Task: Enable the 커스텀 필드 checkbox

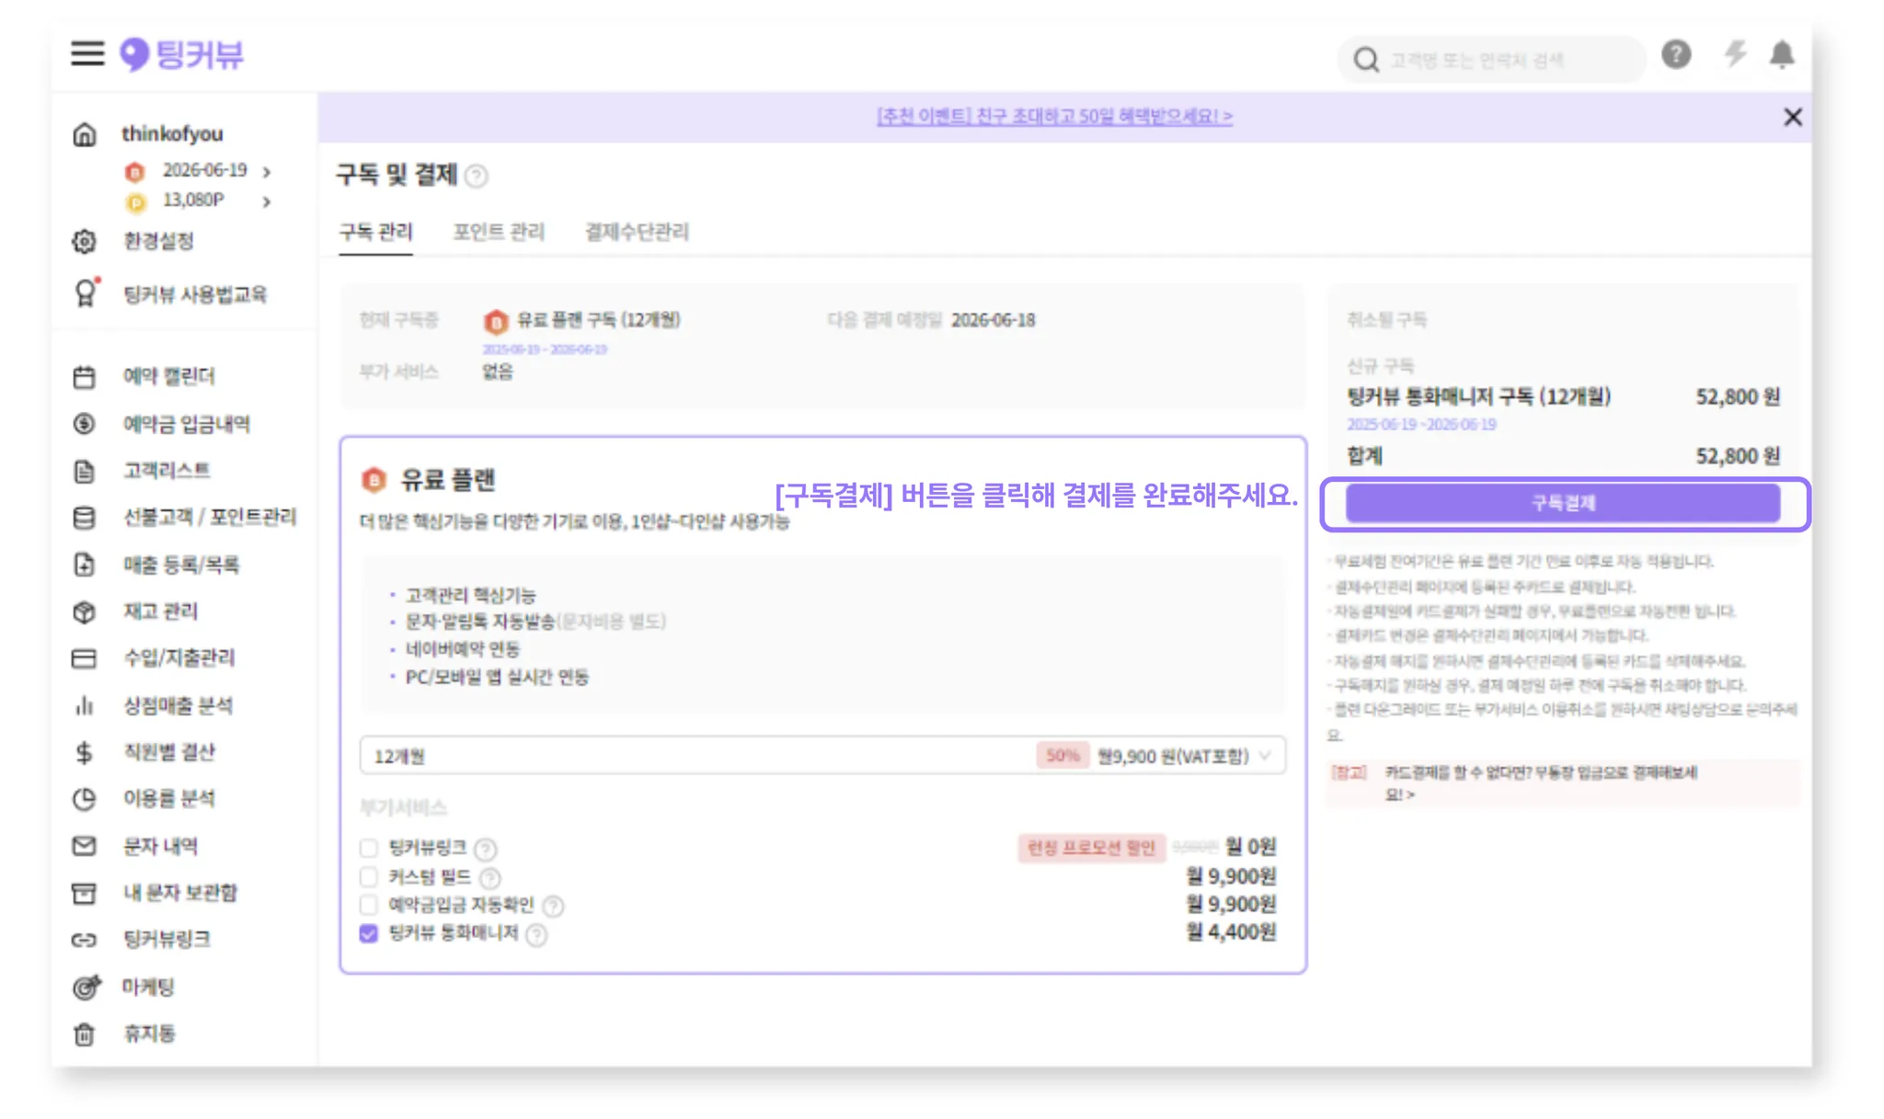Action: pos(369,876)
